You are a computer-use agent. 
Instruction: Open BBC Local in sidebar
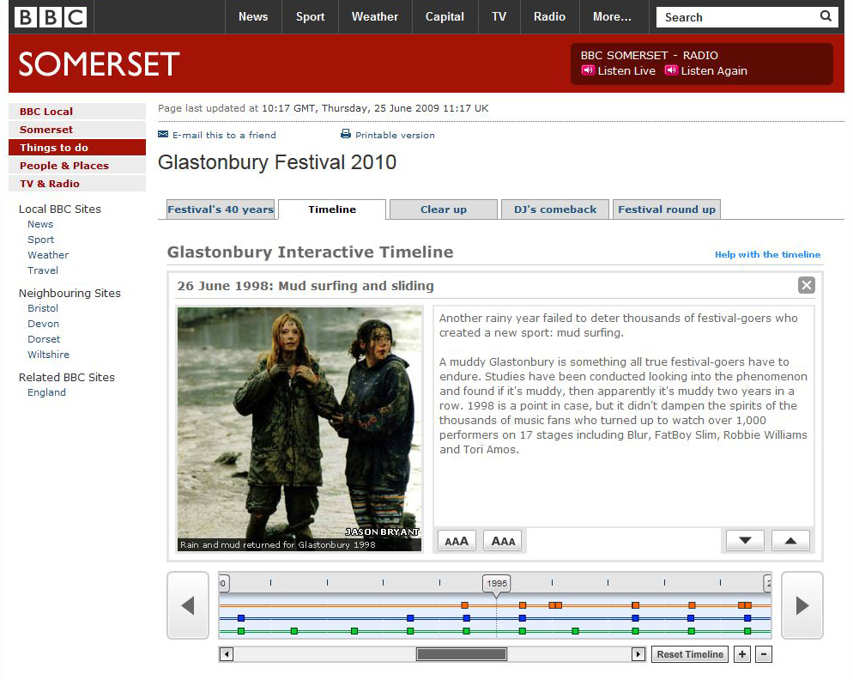coord(77,111)
